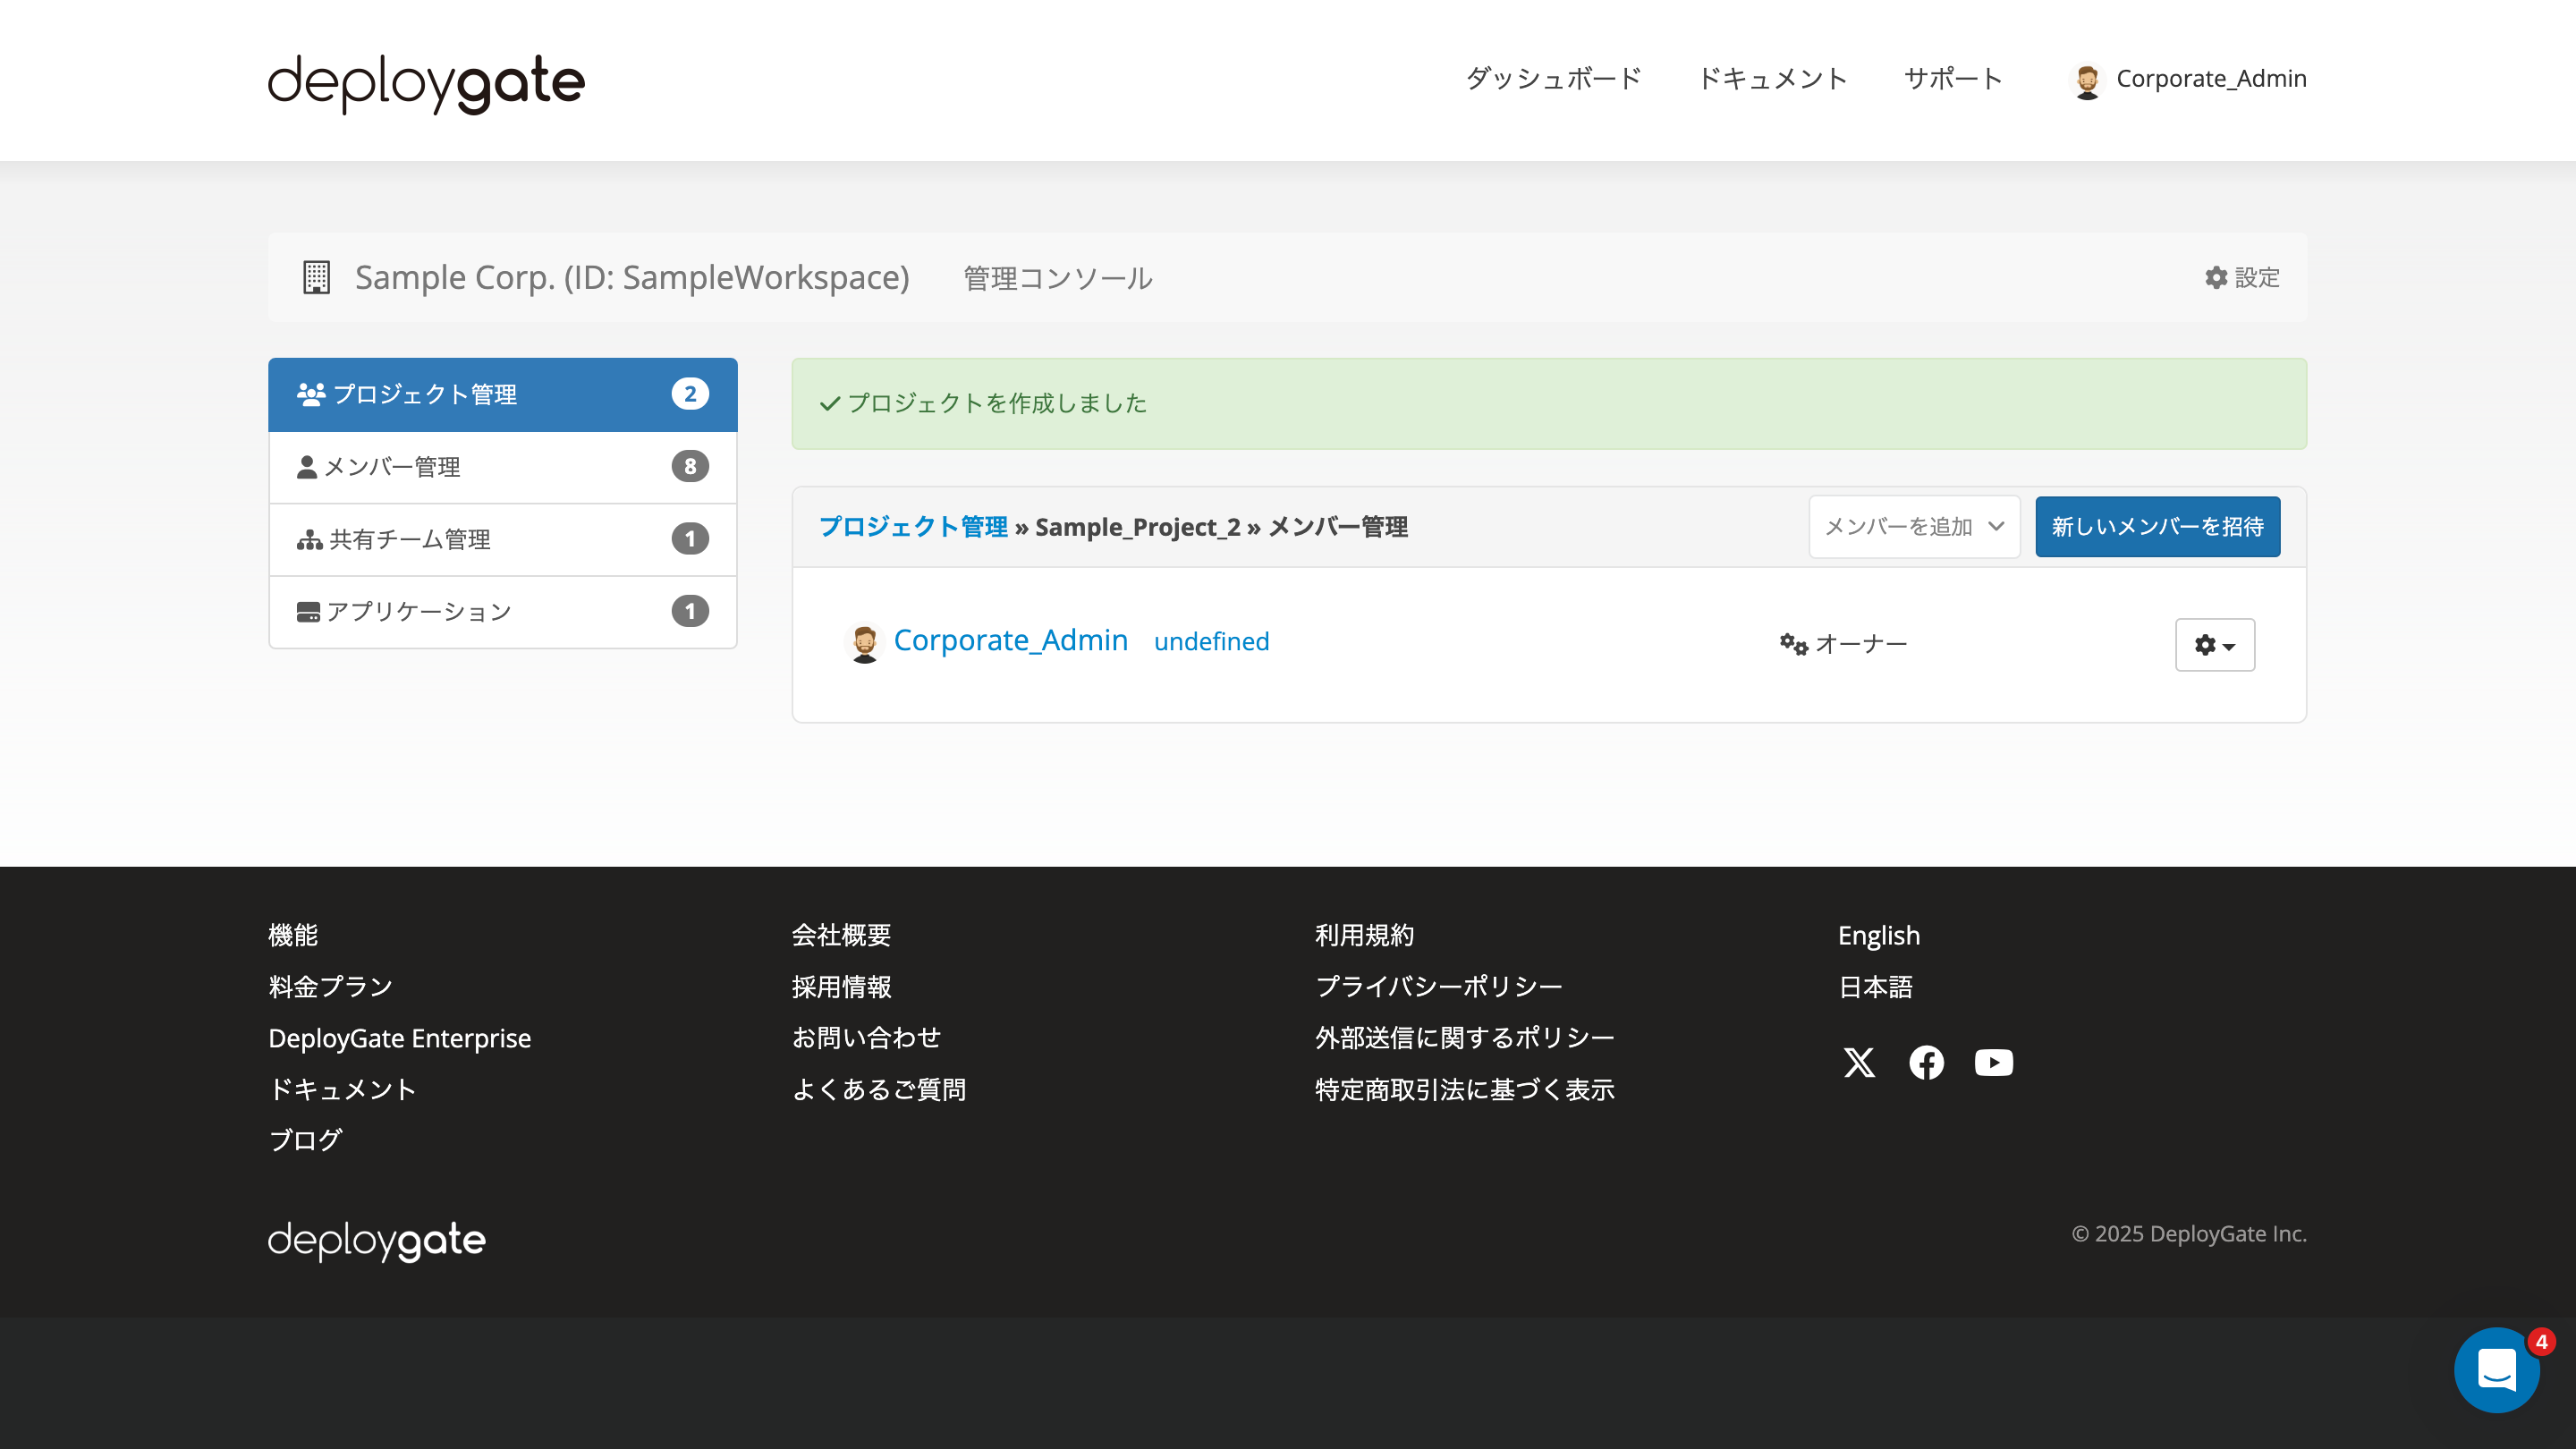Open DeployGate Enterprise footer link
This screenshot has width=2576, height=1449.
tap(399, 1038)
